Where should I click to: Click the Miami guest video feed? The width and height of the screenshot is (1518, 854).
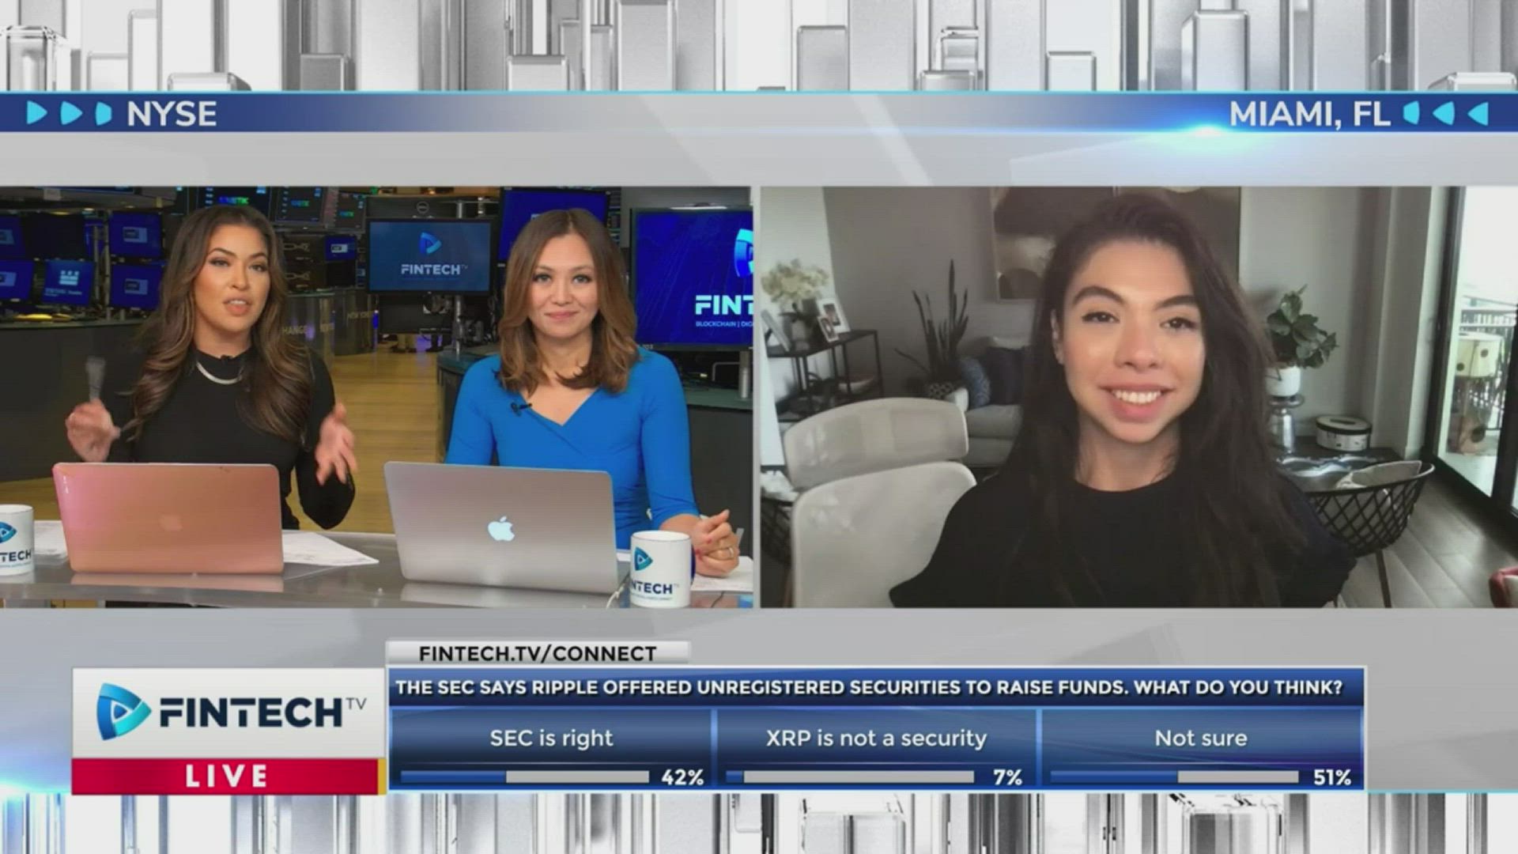tap(1138, 397)
